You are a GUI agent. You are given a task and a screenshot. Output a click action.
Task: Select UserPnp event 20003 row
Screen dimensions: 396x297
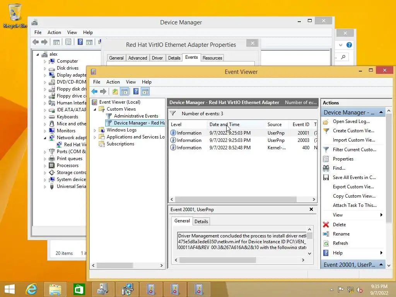tap(243, 140)
